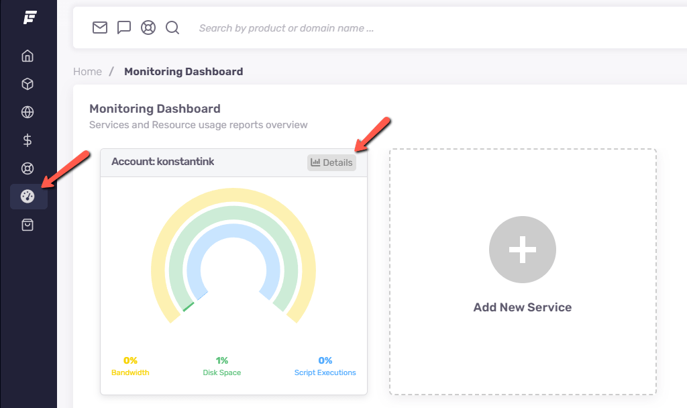Screen dimensions: 687x408
Task: Click the Add New Service plus button
Action: 522,250
